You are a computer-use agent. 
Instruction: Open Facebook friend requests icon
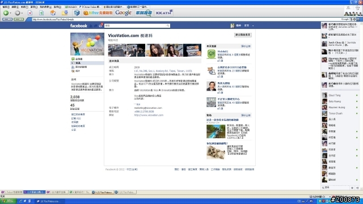91,25
